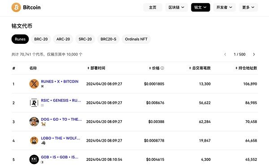Go to previous page arrow
Screen dimensions: 269x168
click(225, 55)
